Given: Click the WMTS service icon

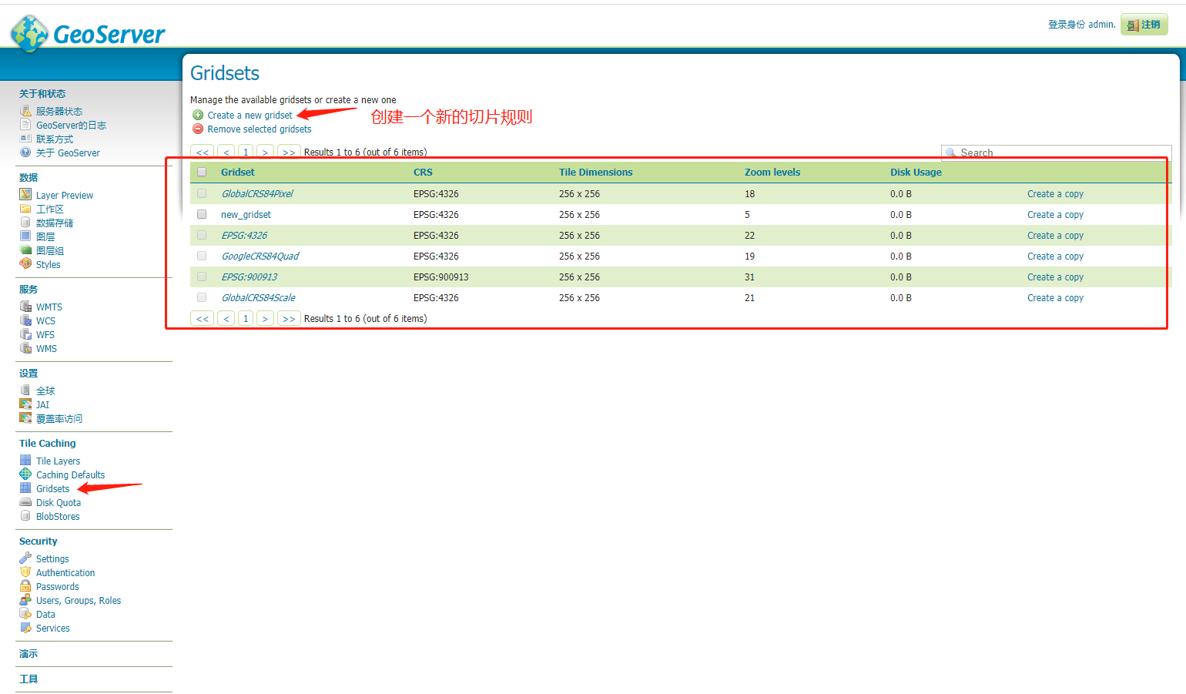Looking at the screenshot, I should tap(25, 307).
